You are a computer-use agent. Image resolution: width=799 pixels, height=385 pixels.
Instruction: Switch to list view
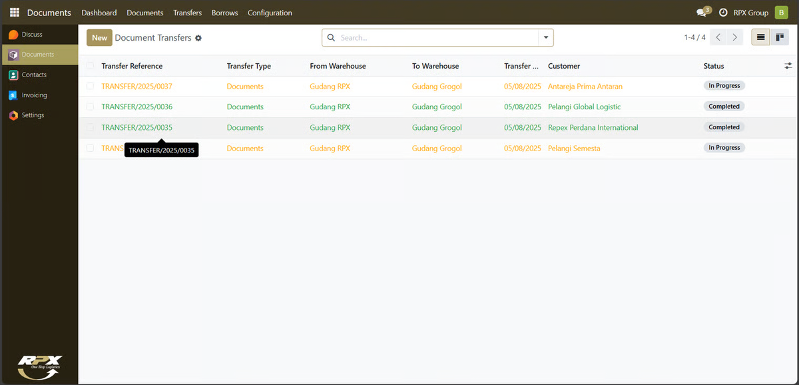(x=760, y=37)
